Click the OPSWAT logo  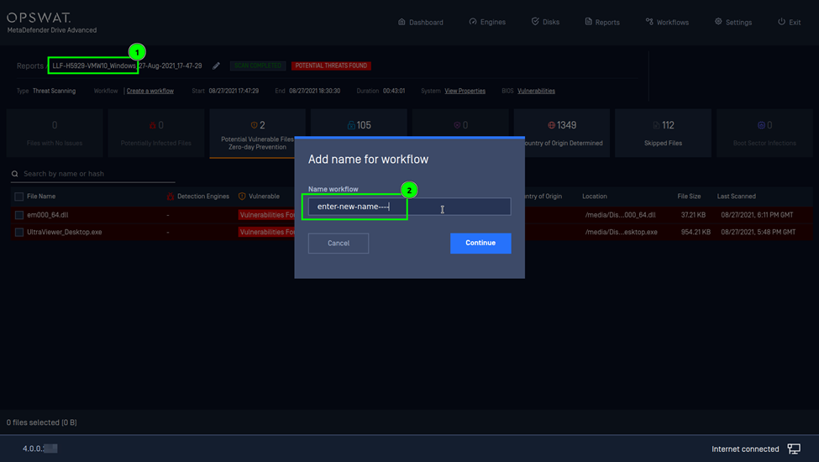[39, 18]
